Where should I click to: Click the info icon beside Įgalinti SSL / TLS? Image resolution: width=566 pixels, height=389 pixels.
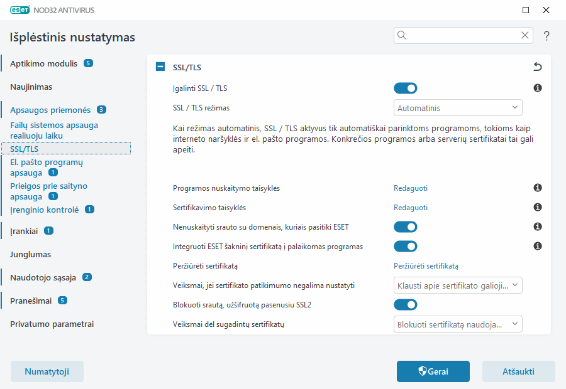pyautogui.click(x=538, y=88)
